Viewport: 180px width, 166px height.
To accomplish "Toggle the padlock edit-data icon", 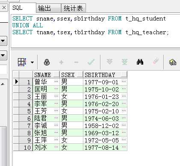I will point(47,62).
